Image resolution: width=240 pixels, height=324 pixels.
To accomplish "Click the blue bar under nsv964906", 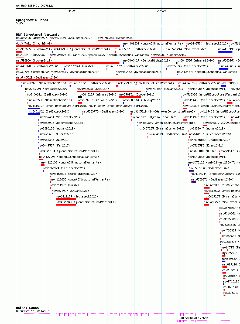I will tap(224, 69).
